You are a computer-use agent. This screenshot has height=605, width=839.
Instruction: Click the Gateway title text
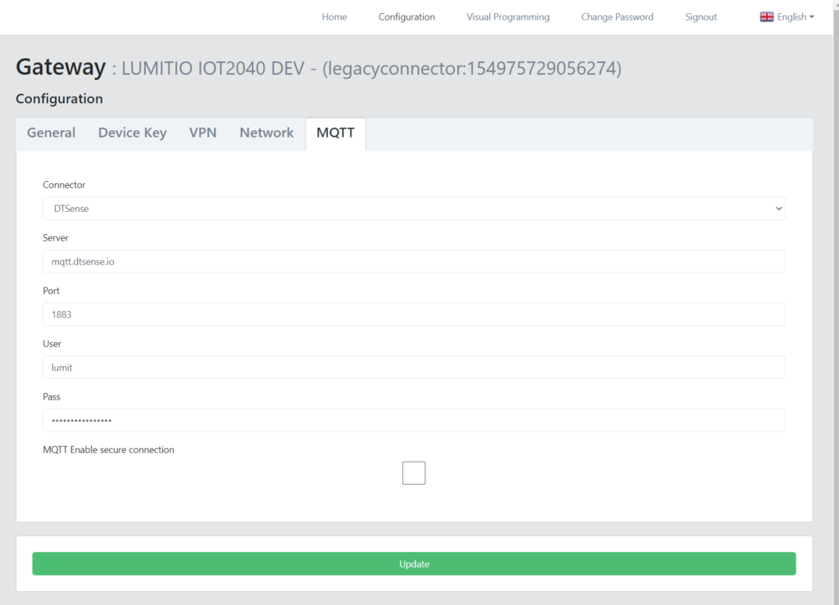(x=61, y=67)
